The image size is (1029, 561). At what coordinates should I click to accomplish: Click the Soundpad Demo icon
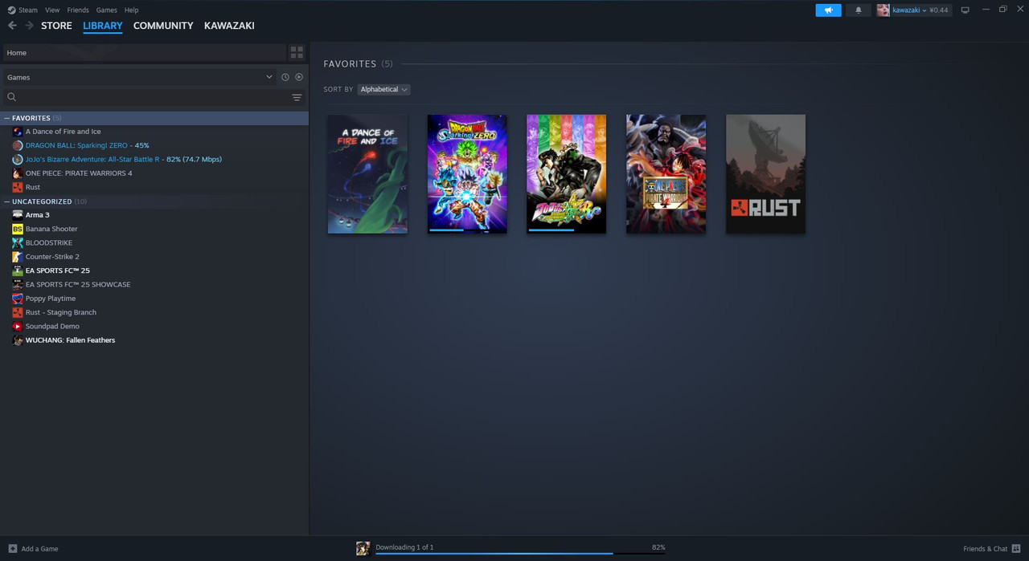click(18, 326)
